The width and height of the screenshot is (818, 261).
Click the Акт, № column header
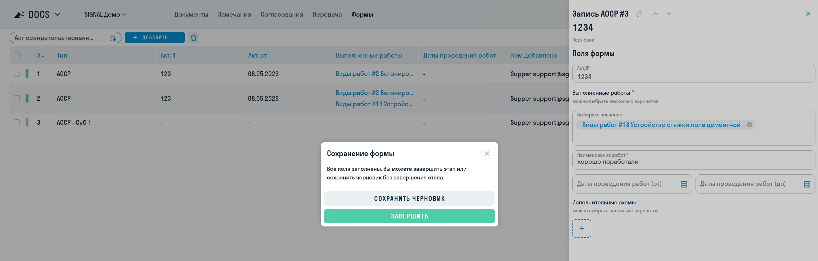169,55
